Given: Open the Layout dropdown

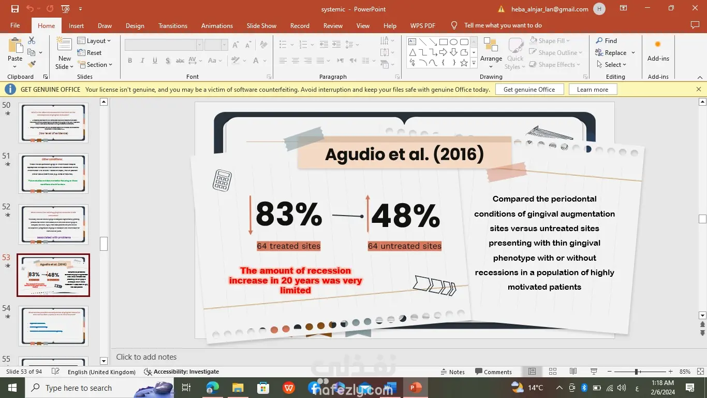Looking at the screenshot, I should pyautogui.click(x=94, y=40).
